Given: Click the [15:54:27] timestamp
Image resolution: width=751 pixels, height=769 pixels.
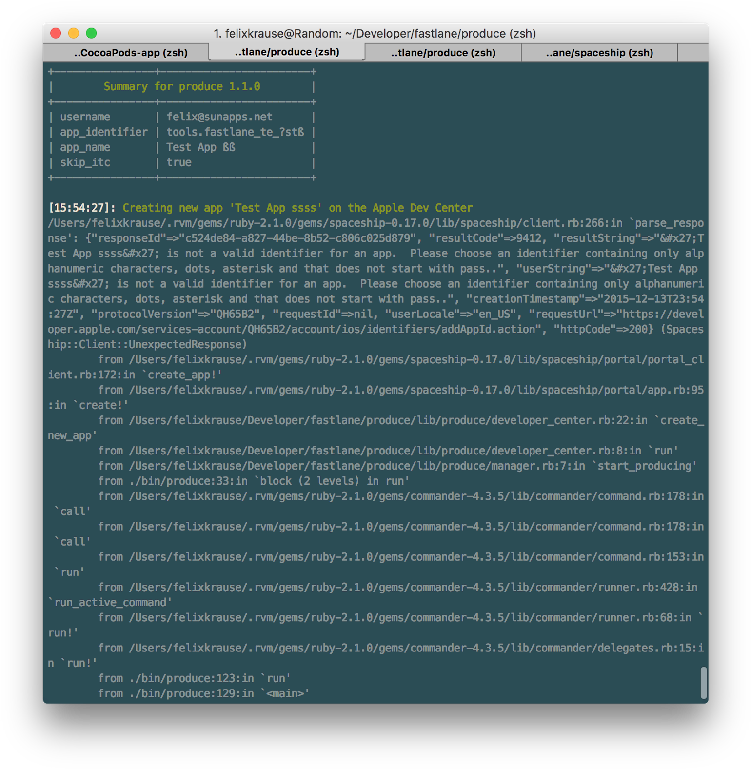Looking at the screenshot, I should point(79,208).
